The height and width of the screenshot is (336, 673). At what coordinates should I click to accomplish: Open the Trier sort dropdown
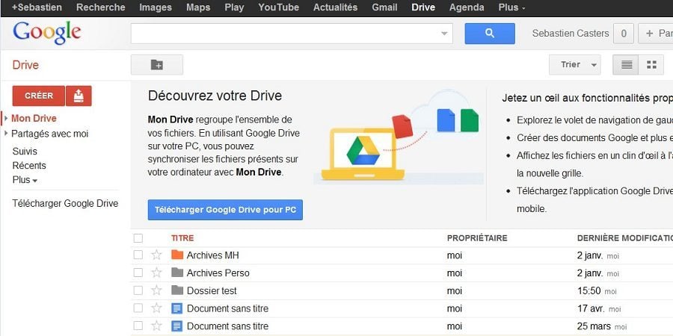click(575, 65)
